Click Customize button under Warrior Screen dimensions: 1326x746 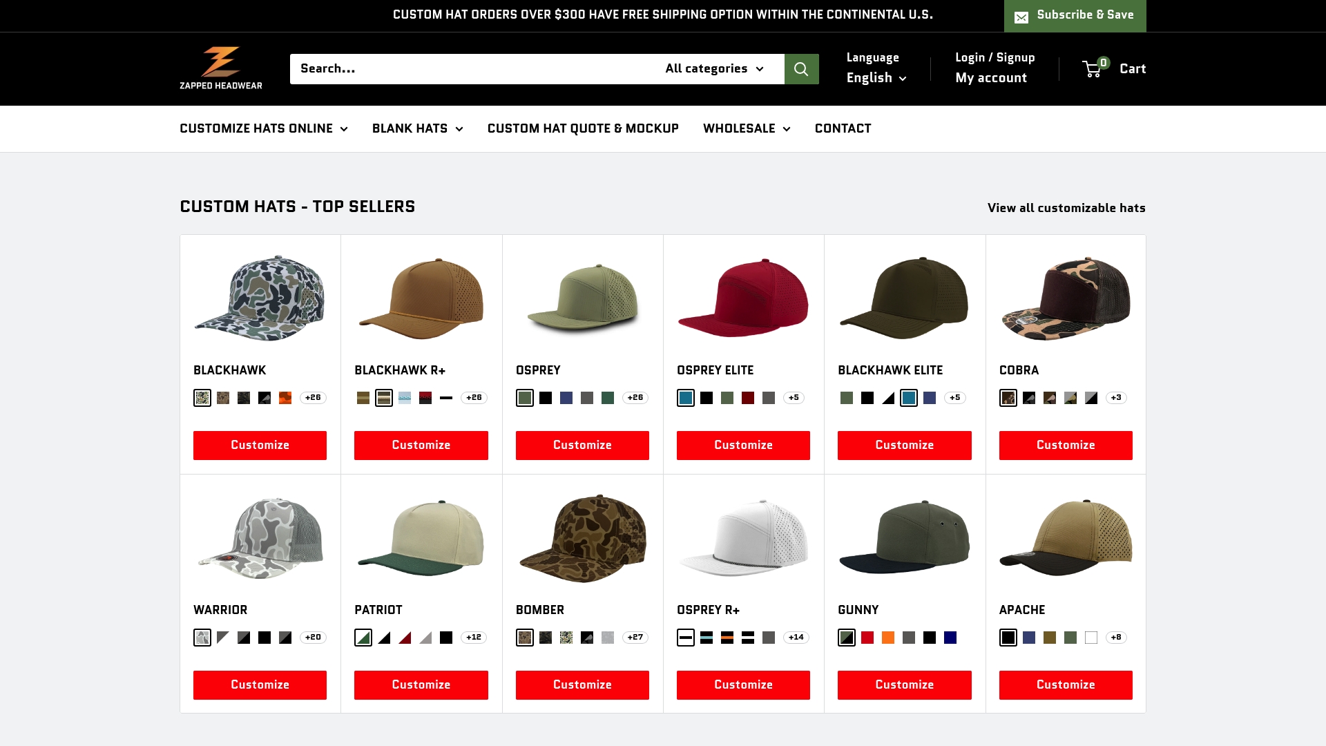[x=260, y=685]
